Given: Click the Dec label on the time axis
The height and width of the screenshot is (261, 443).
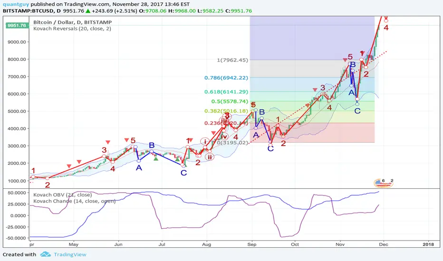Looking at the screenshot, I should point(384,244).
